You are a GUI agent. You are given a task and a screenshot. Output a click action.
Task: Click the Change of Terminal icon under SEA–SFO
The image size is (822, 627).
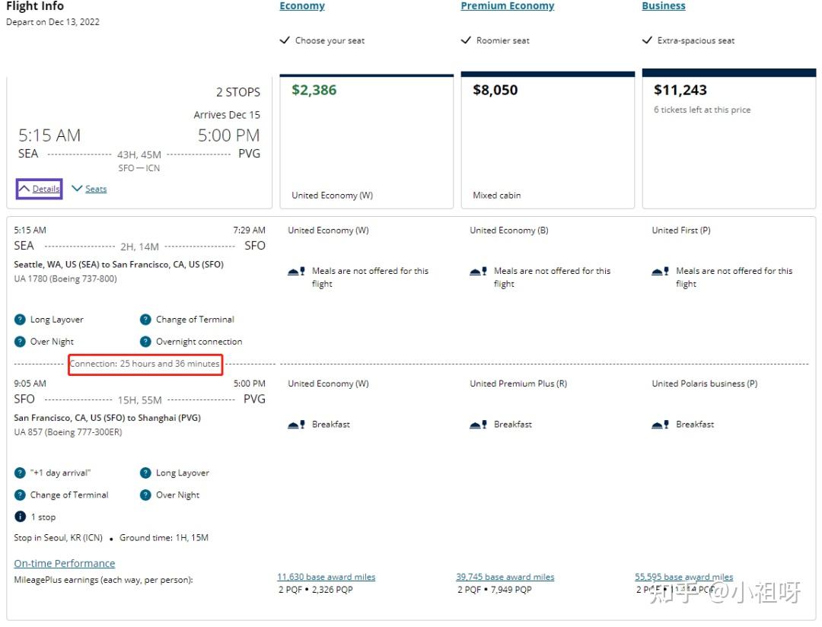pos(145,320)
